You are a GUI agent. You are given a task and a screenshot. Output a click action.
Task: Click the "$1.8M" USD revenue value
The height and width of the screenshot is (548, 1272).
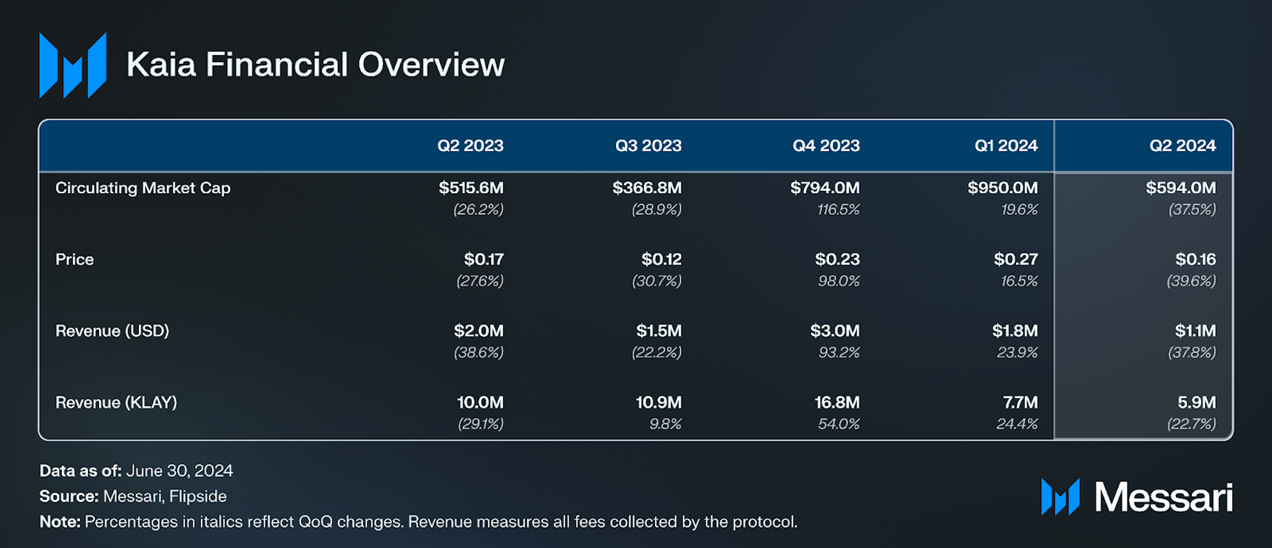pos(1015,331)
